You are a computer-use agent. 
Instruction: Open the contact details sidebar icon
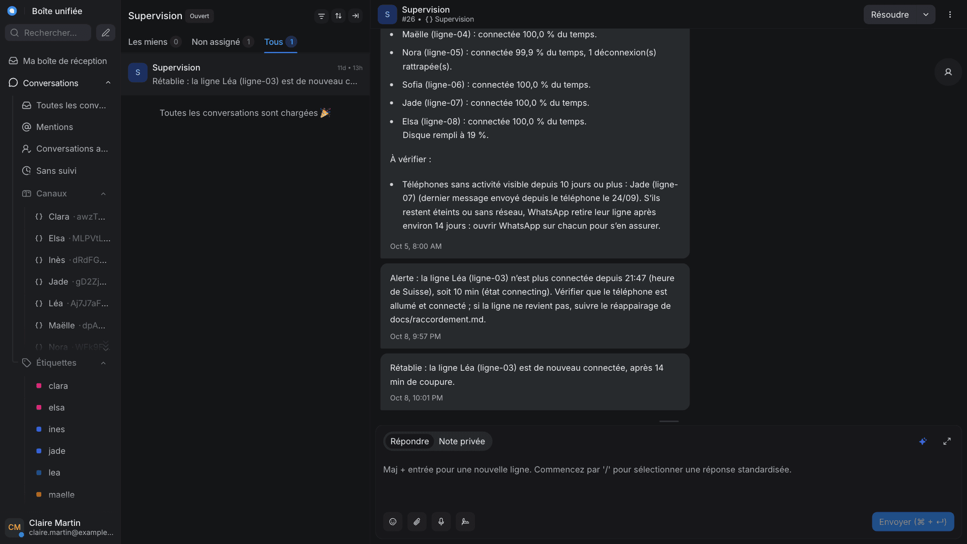(x=948, y=72)
